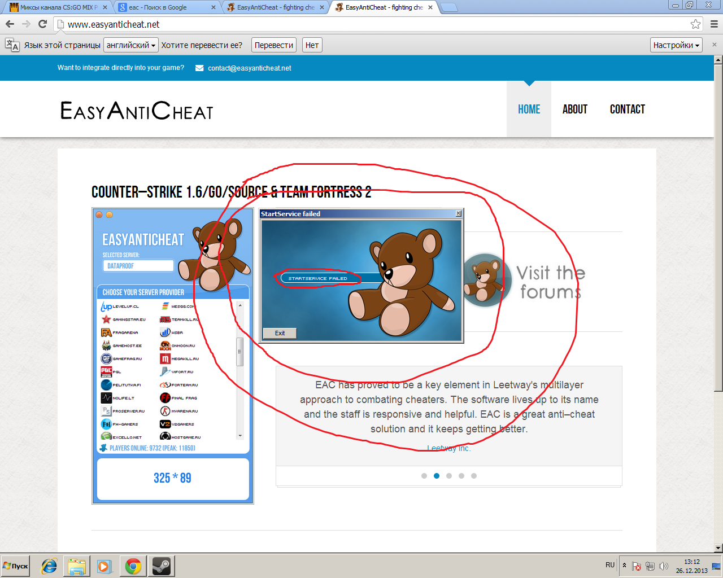The height and width of the screenshot is (578, 723).
Task: Open Action Center flag tray icon
Action: (636, 566)
